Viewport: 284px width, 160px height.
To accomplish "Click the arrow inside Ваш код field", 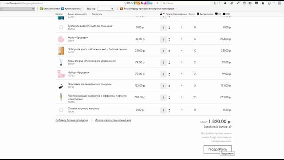I will 112,9.
